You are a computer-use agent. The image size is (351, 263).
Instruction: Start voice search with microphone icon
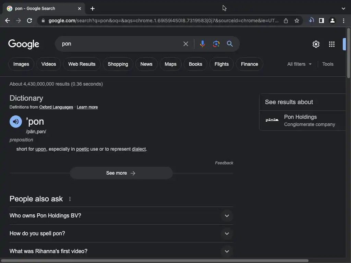pos(202,44)
